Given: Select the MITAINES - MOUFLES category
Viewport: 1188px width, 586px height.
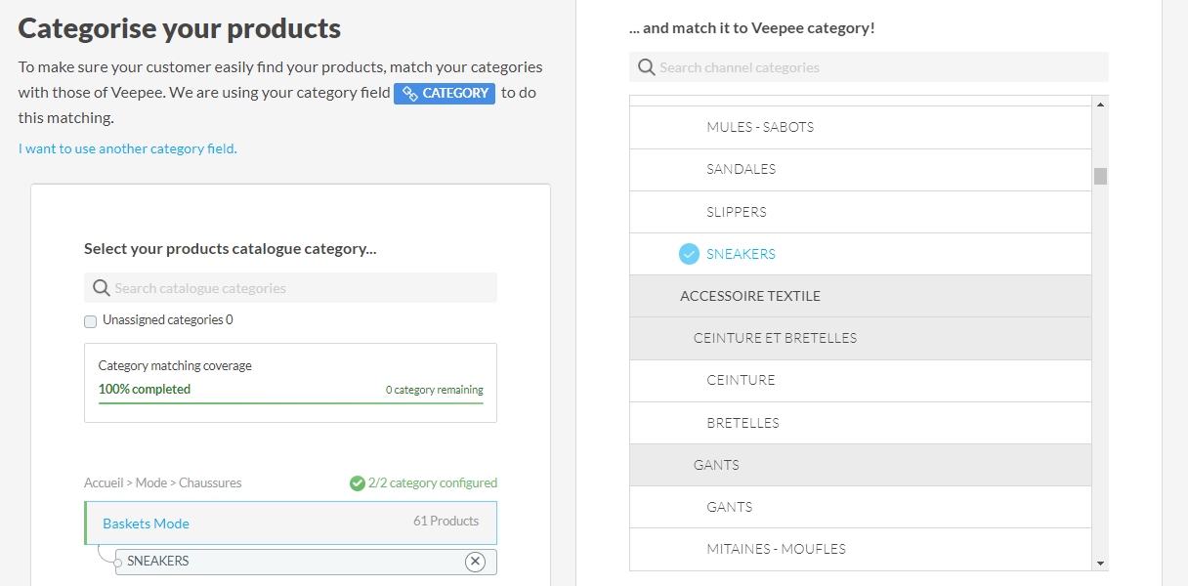Looking at the screenshot, I should (x=776, y=549).
